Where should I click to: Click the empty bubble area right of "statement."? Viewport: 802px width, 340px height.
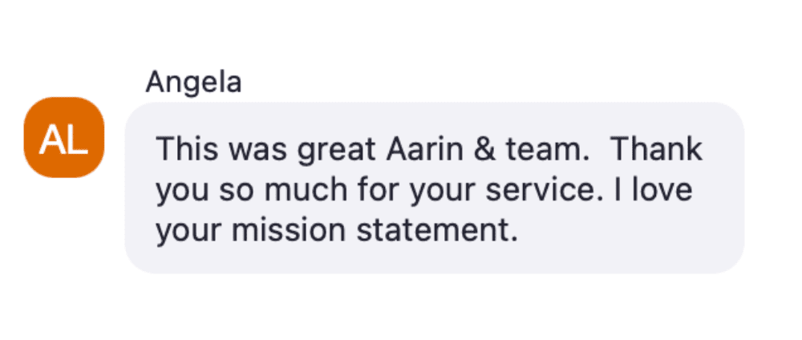[x=626, y=233]
